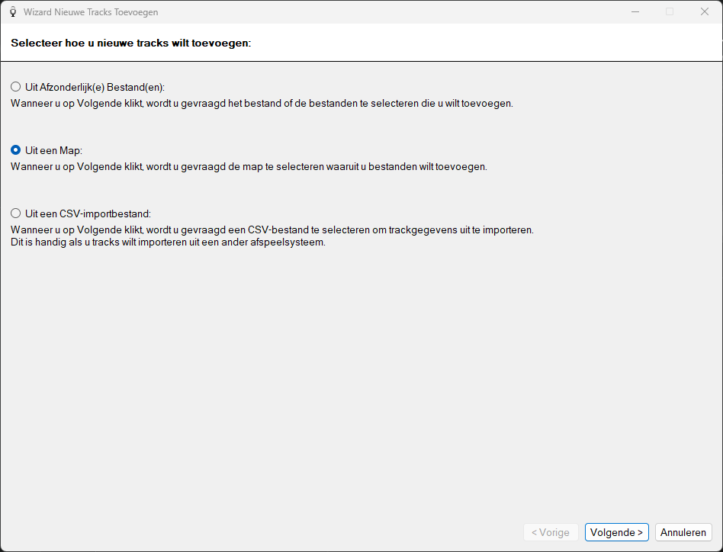Click the window title 'Wizard Nieuwe Tracks Toevoegen'
The width and height of the screenshot is (723, 552).
(x=91, y=12)
